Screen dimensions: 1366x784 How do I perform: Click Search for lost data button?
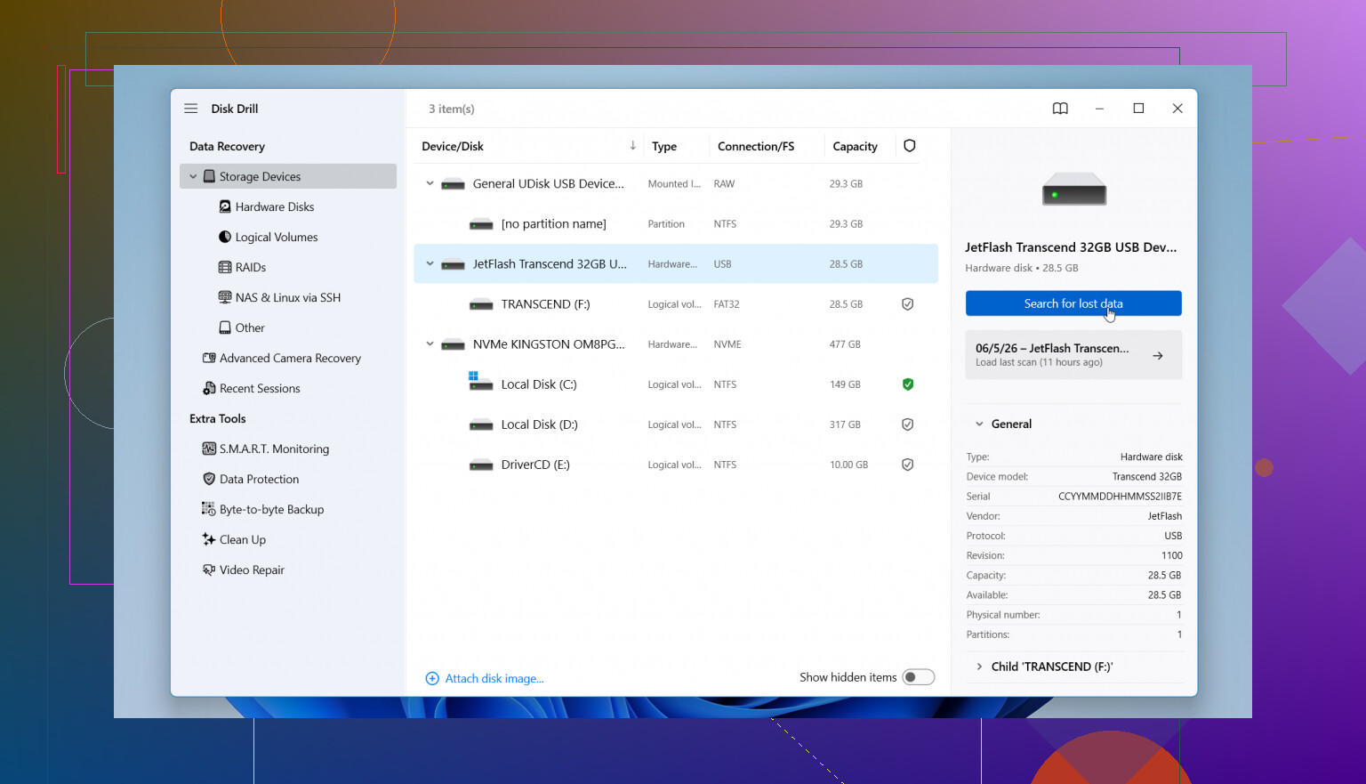coord(1073,303)
